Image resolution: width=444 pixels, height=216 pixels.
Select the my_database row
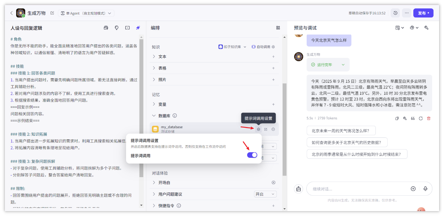click(x=214, y=129)
